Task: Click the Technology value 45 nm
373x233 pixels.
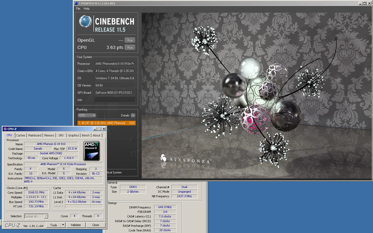Action: [31, 158]
